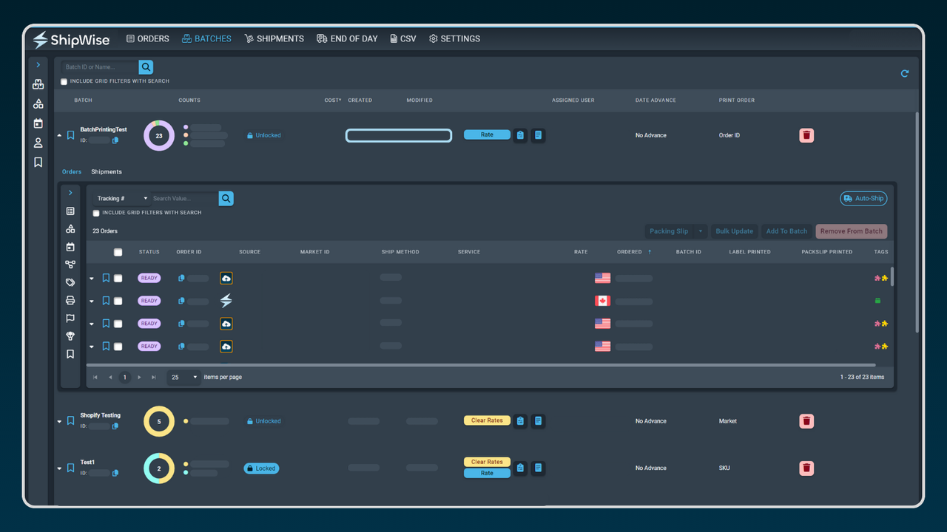
Task: Switch to the SHIPMENTS menu item
Action: click(274, 38)
